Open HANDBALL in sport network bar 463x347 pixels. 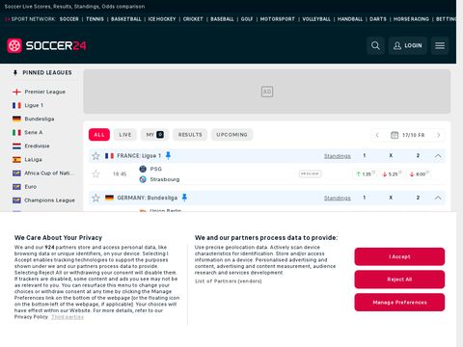(350, 19)
